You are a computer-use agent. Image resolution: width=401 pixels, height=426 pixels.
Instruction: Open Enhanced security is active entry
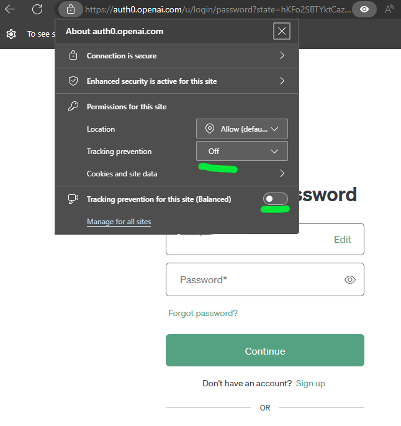click(x=177, y=81)
